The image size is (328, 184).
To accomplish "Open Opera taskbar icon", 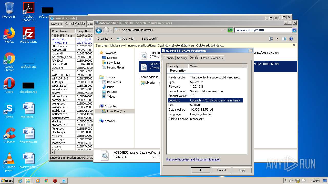I will click(x=55, y=181).
